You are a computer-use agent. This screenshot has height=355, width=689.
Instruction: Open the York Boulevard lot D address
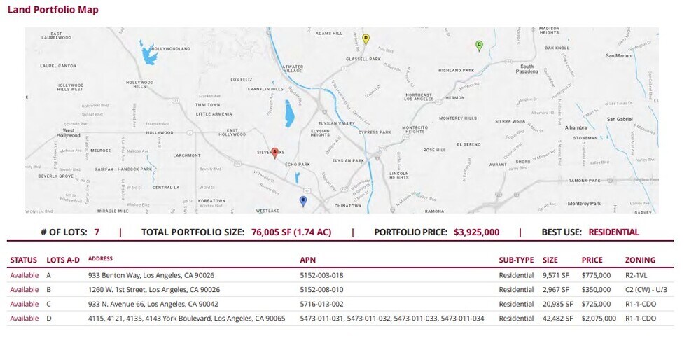[x=186, y=318]
